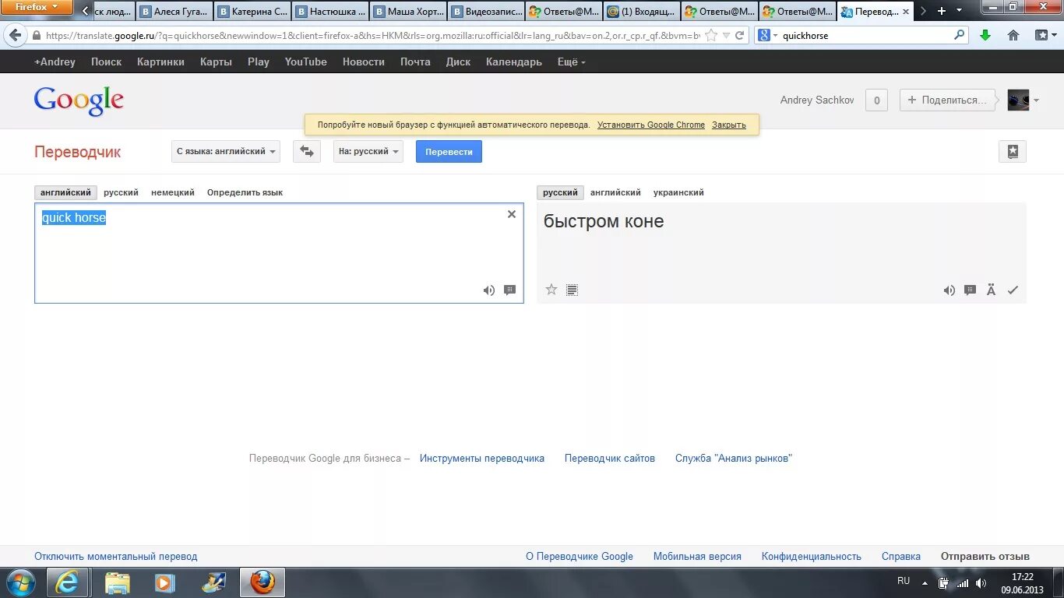Screen dimensions: 1064x598
Task: Select немецкий as source language
Action: click(173, 192)
